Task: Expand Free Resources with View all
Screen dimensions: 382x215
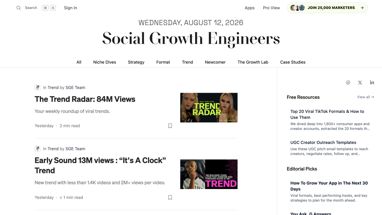Action: 365,97
